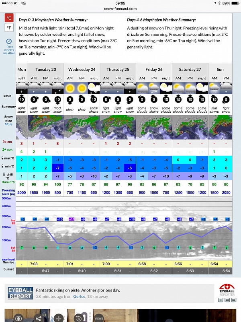This screenshot has width=241, height=322.
Task: Switch temperature units to °C
Action: pos(9,18)
